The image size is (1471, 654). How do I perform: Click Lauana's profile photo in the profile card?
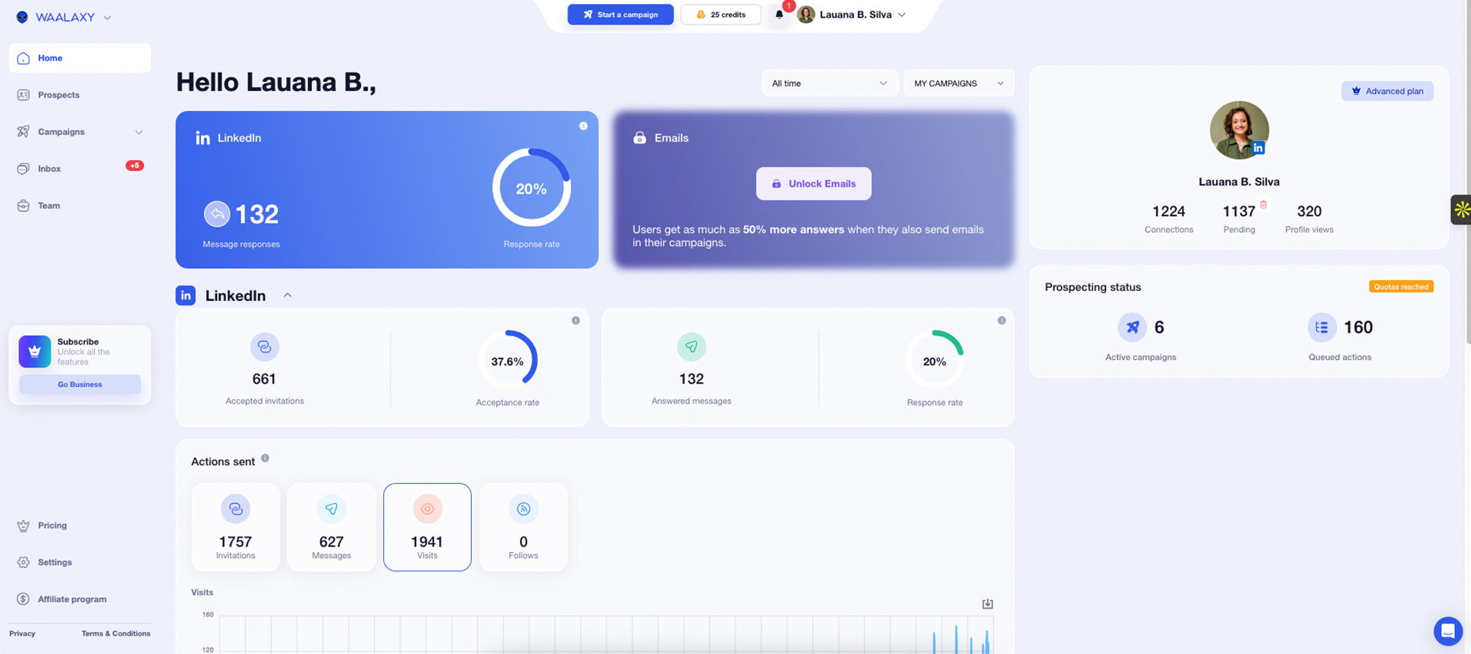(x=1239, y=130)
